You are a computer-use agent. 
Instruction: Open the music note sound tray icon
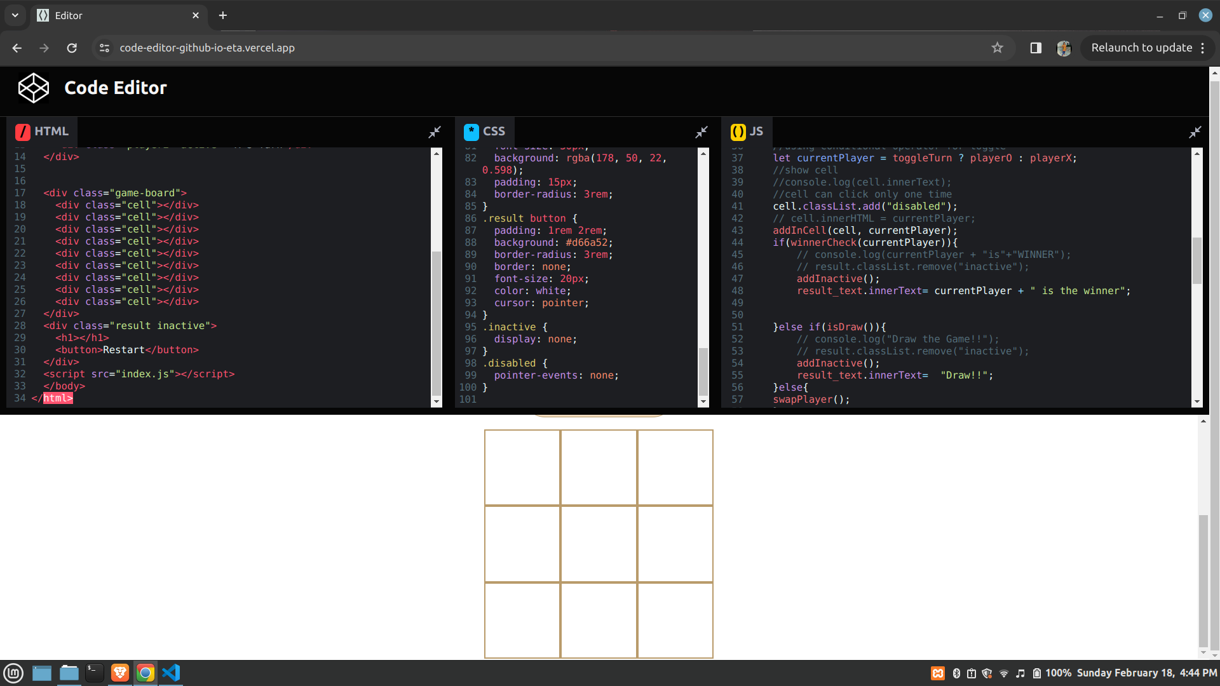click(x=1020, y=673)
